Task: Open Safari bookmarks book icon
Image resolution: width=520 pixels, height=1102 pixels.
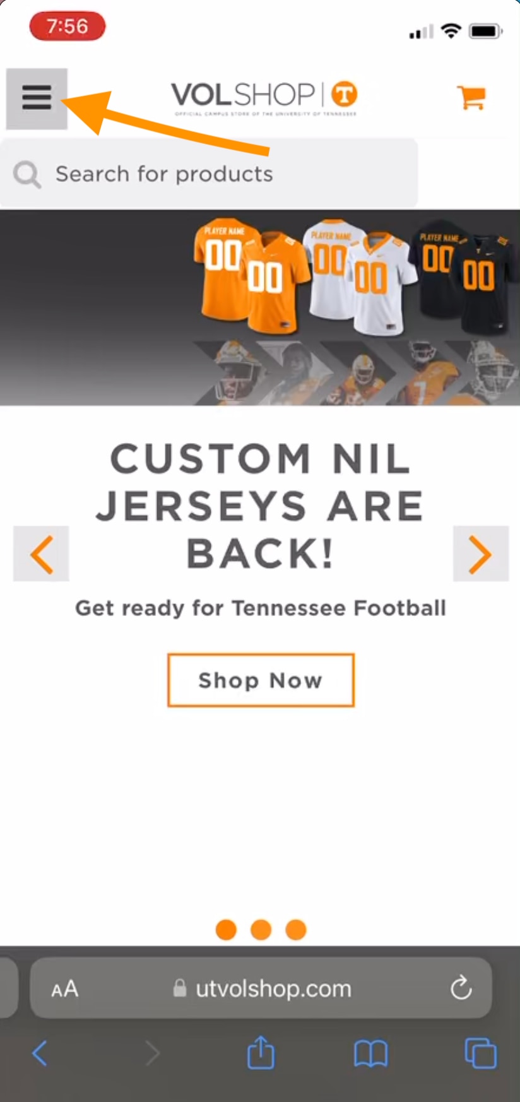Action: click(x=371, y=1053)
